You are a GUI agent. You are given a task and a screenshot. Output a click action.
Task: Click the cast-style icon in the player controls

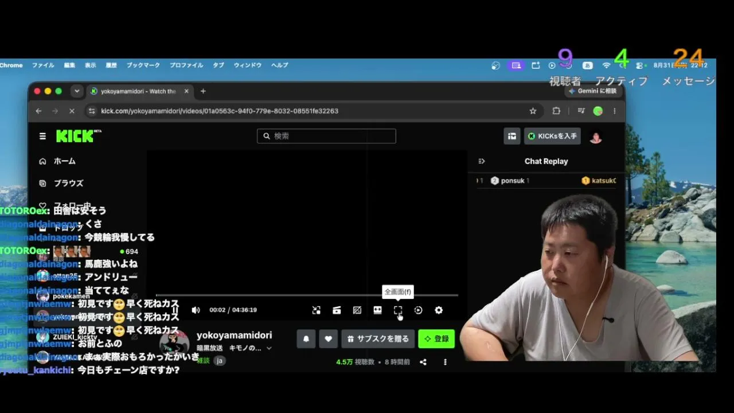[x=337, y=310]
